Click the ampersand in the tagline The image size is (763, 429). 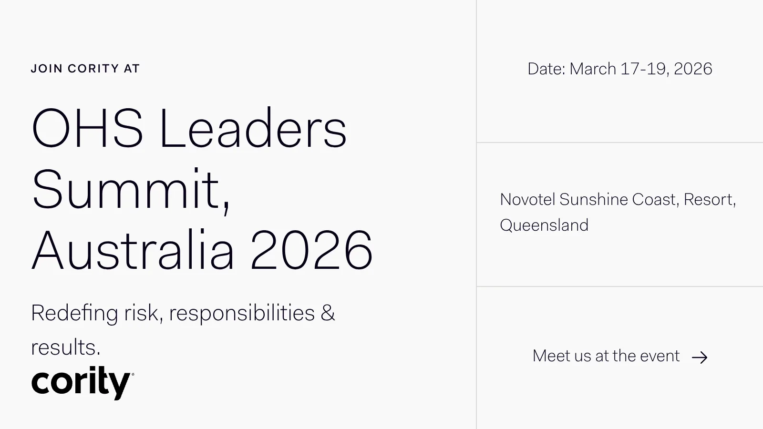[328, 313]
